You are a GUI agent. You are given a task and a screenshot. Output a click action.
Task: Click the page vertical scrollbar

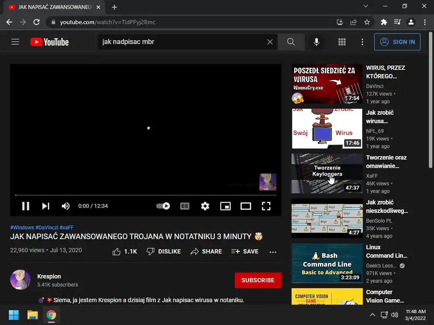[x=431, y=100]
